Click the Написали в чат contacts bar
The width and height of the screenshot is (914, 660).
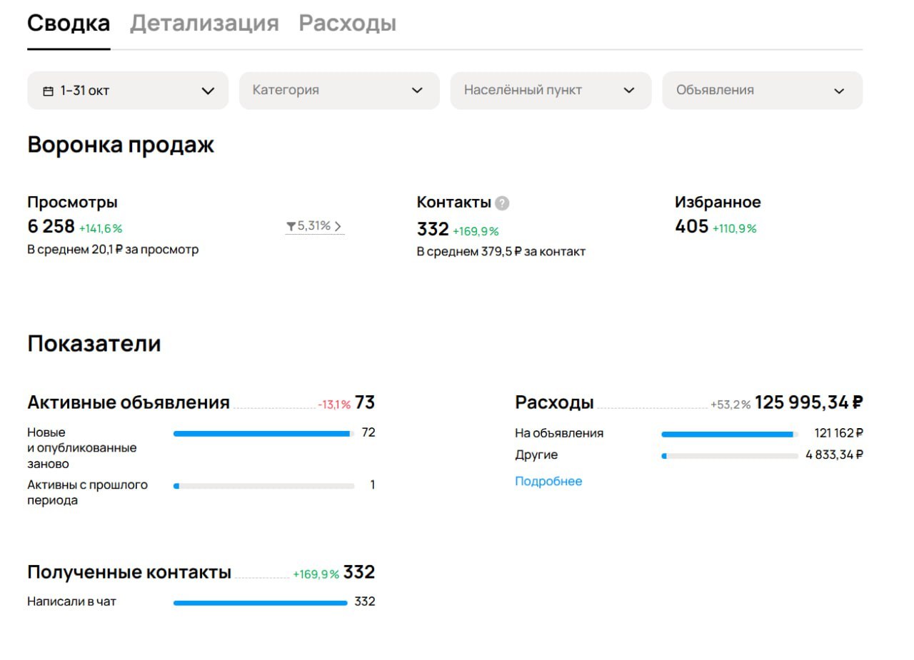coord(261,603)
